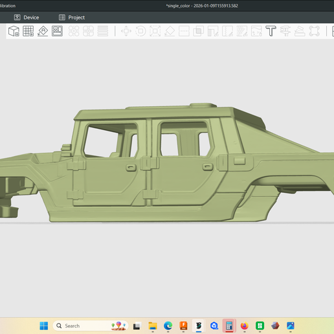Select the Supports Painting tool
334x334 pixels.
(x=213, y=31)
